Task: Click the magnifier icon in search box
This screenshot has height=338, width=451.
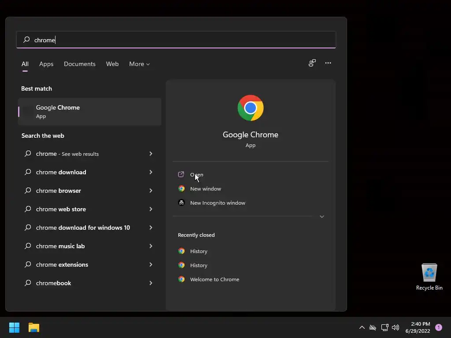Action: [26, 40]
